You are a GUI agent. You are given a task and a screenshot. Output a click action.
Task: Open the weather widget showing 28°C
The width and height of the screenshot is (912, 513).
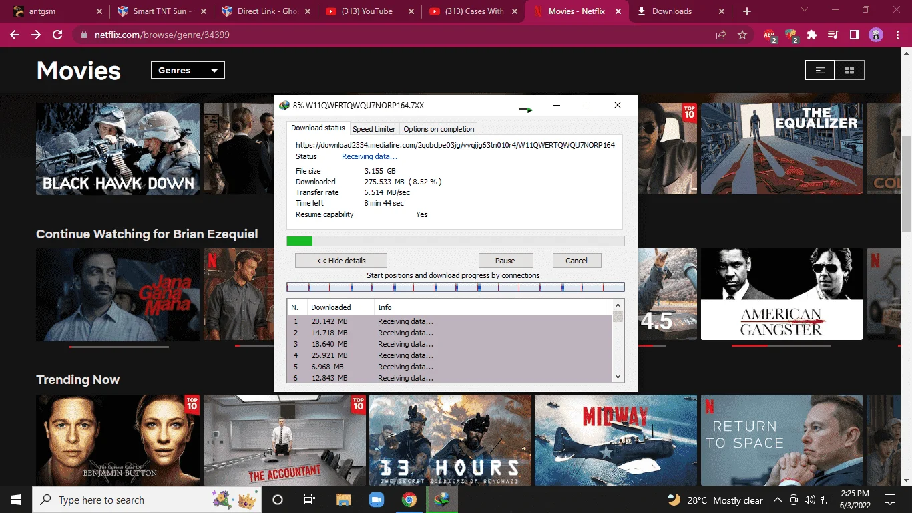coord(715,500)
